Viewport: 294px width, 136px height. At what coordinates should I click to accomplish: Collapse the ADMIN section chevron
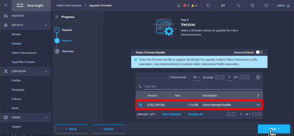46,117
